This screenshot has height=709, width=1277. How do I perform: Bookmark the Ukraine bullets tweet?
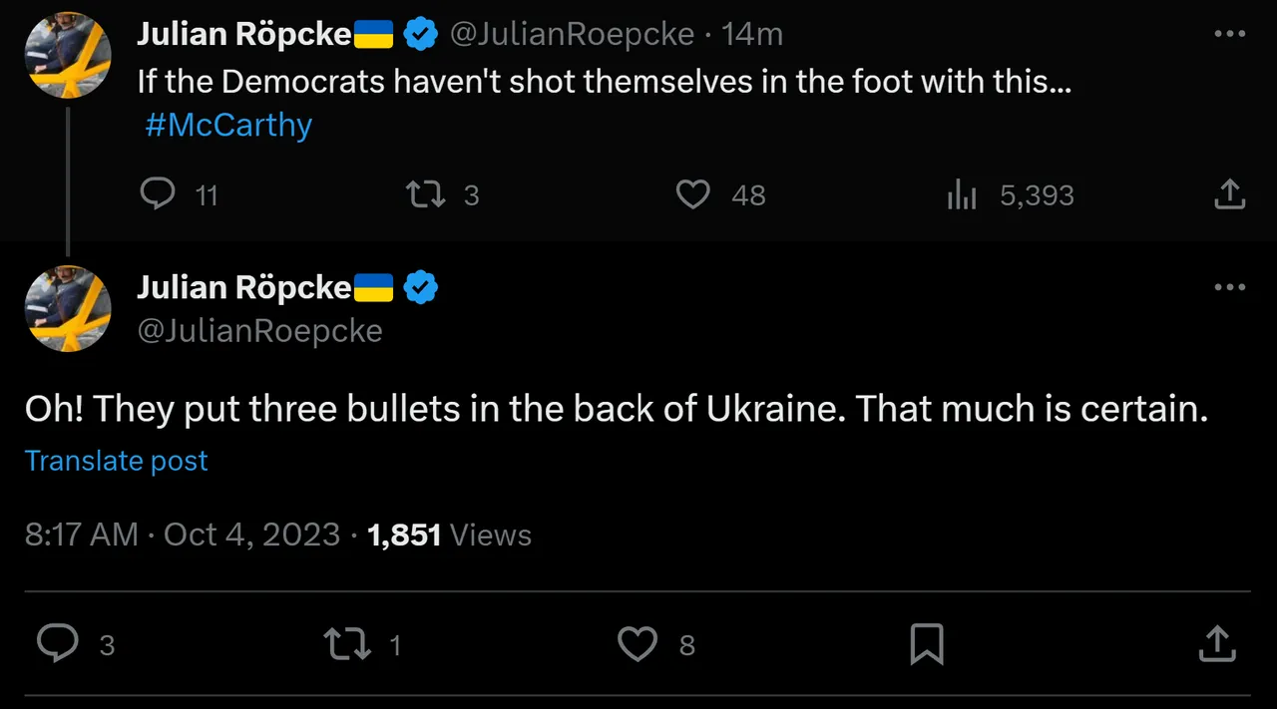(x=927, y=643)
